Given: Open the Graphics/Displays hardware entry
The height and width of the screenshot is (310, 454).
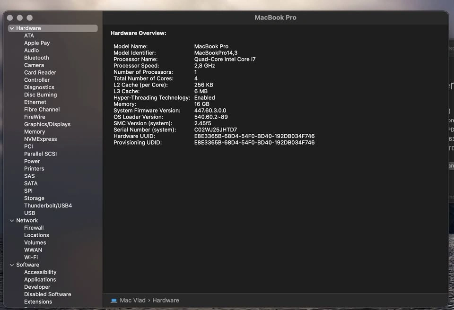Looking at the screenshot, I should coord(47,124).
